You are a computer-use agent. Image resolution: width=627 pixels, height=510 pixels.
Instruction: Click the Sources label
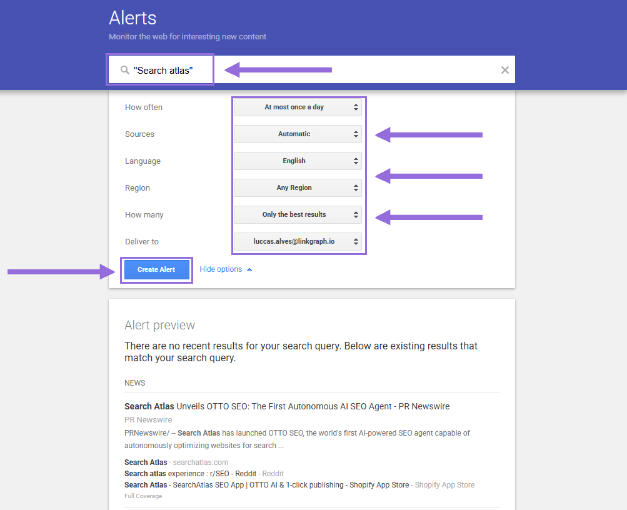[x=139, y=134]
